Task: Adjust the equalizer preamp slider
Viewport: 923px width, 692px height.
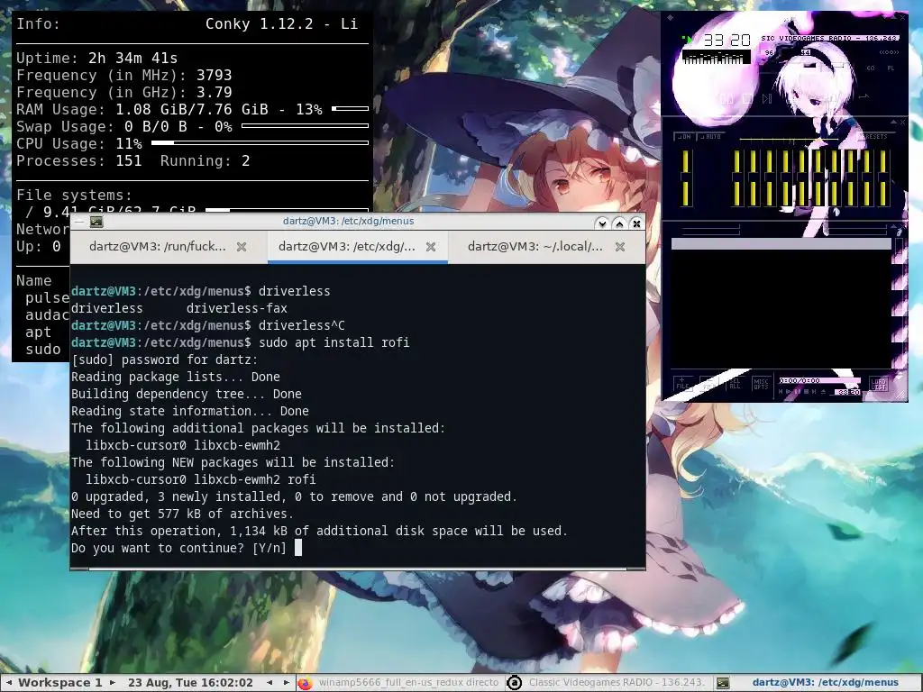Action: click(686, 178)
